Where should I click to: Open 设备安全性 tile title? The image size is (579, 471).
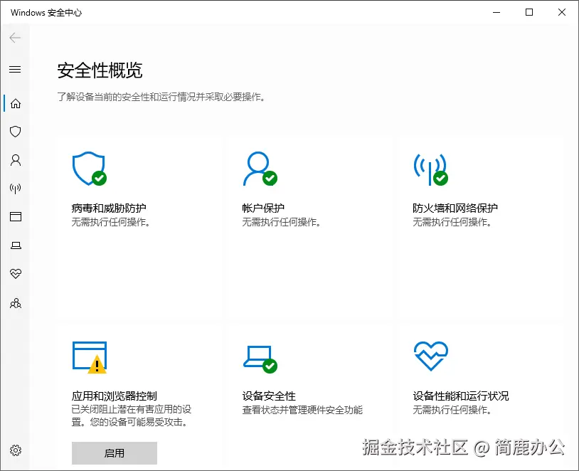click(x=269, y=396)
